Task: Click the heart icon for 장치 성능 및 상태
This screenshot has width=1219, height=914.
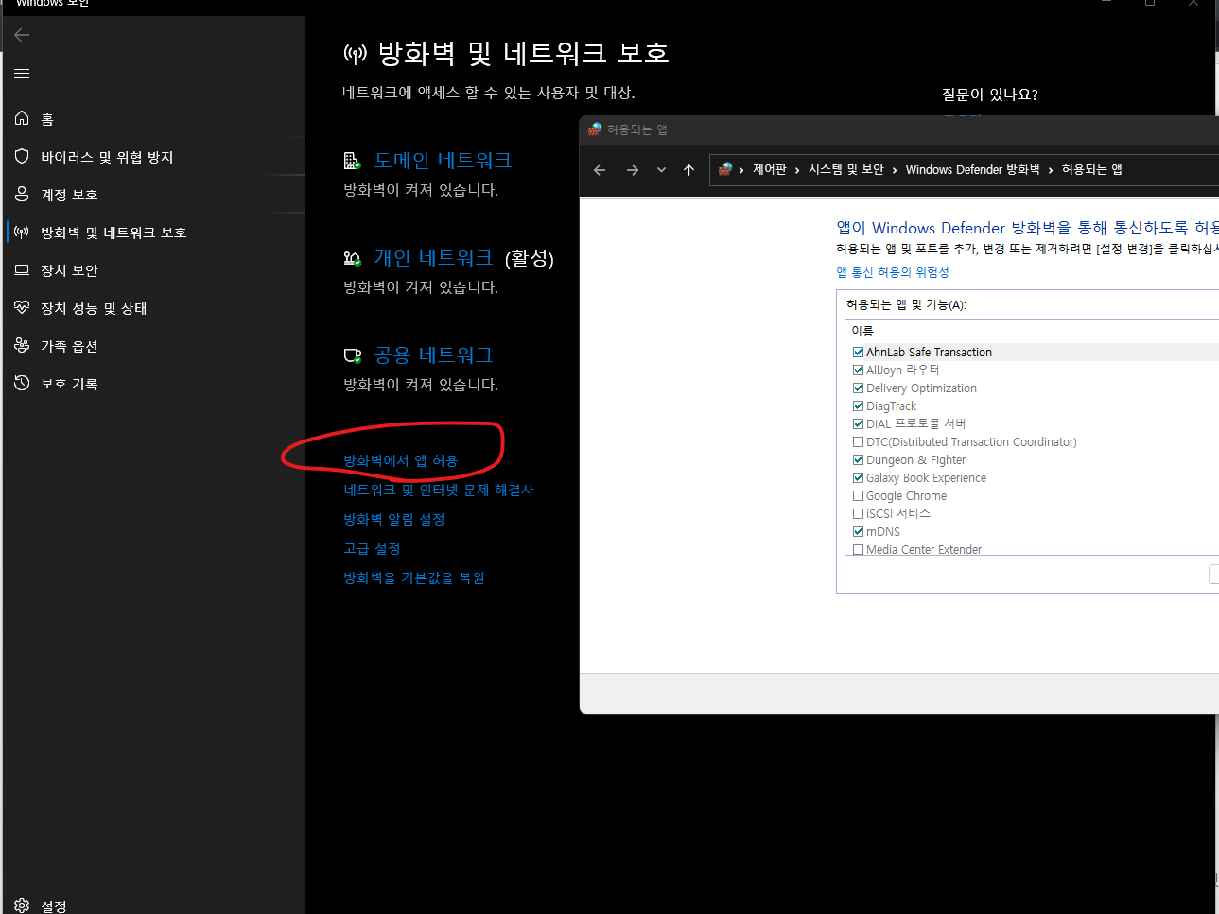Action: tap(22, 307)
